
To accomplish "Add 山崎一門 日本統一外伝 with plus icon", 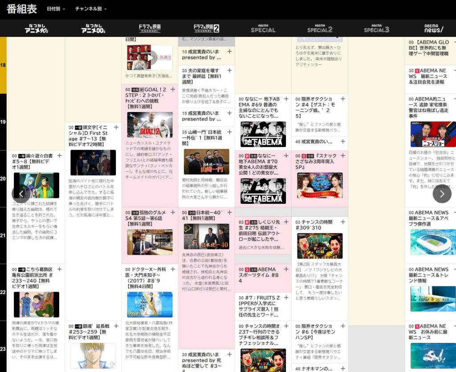I will coord(229,132).
